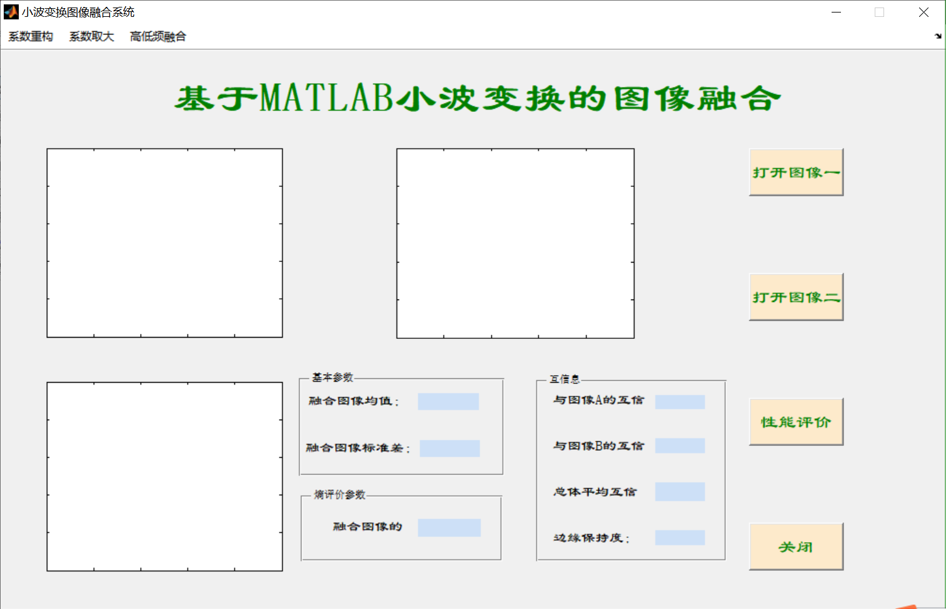Select the top-right image display axes

pyautogui.click(x=515, y=243)
